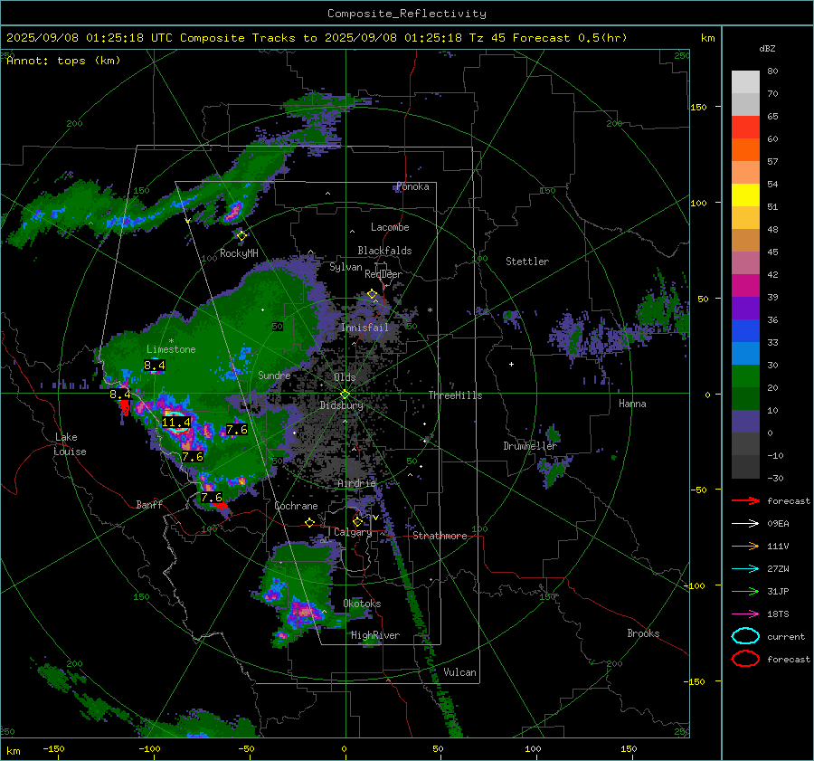The width and height of the screenshot is (814, 761).
Task: Click the 09EA legend text
Action: coord(778,524)
